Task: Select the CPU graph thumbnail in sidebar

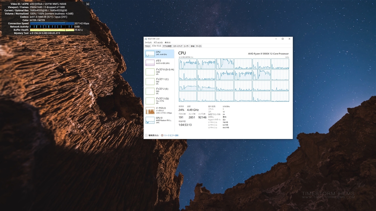Action: point(150,54)
